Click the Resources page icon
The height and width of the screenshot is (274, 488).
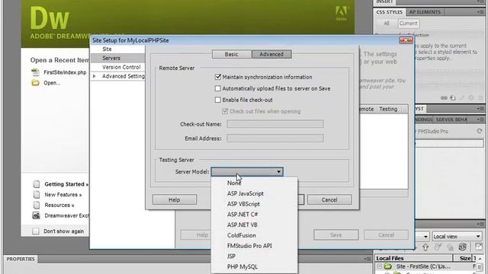click(x=37, y=205)
